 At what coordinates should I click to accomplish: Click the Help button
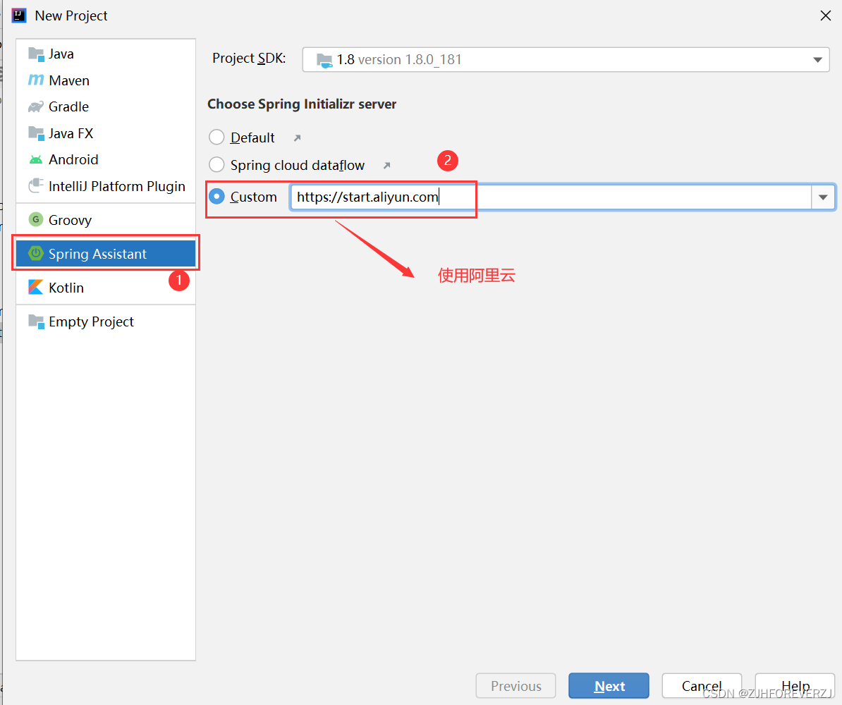[x=795, y=686]
